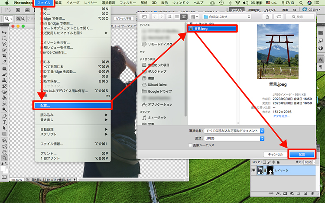The image size is (325, 203).
Task: Open the フィルター menu
Action: coord(127,3)
